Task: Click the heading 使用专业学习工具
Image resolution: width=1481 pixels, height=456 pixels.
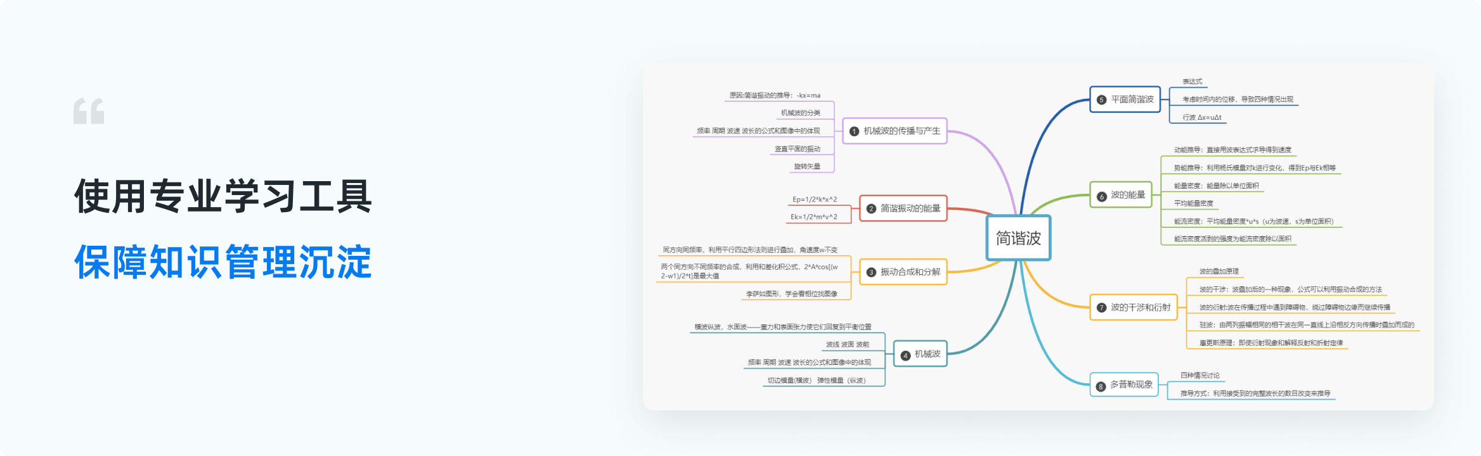Action: (223, 196)
